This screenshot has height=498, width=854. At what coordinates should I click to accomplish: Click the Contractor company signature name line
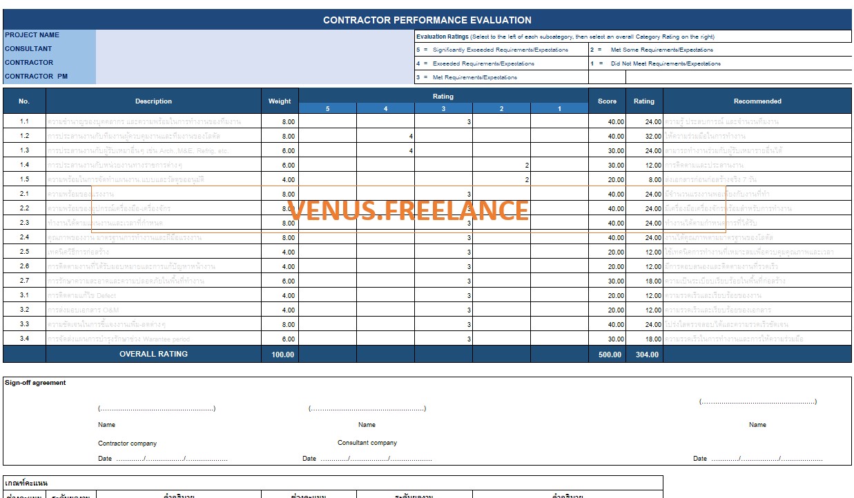click(x=157, y=408)
